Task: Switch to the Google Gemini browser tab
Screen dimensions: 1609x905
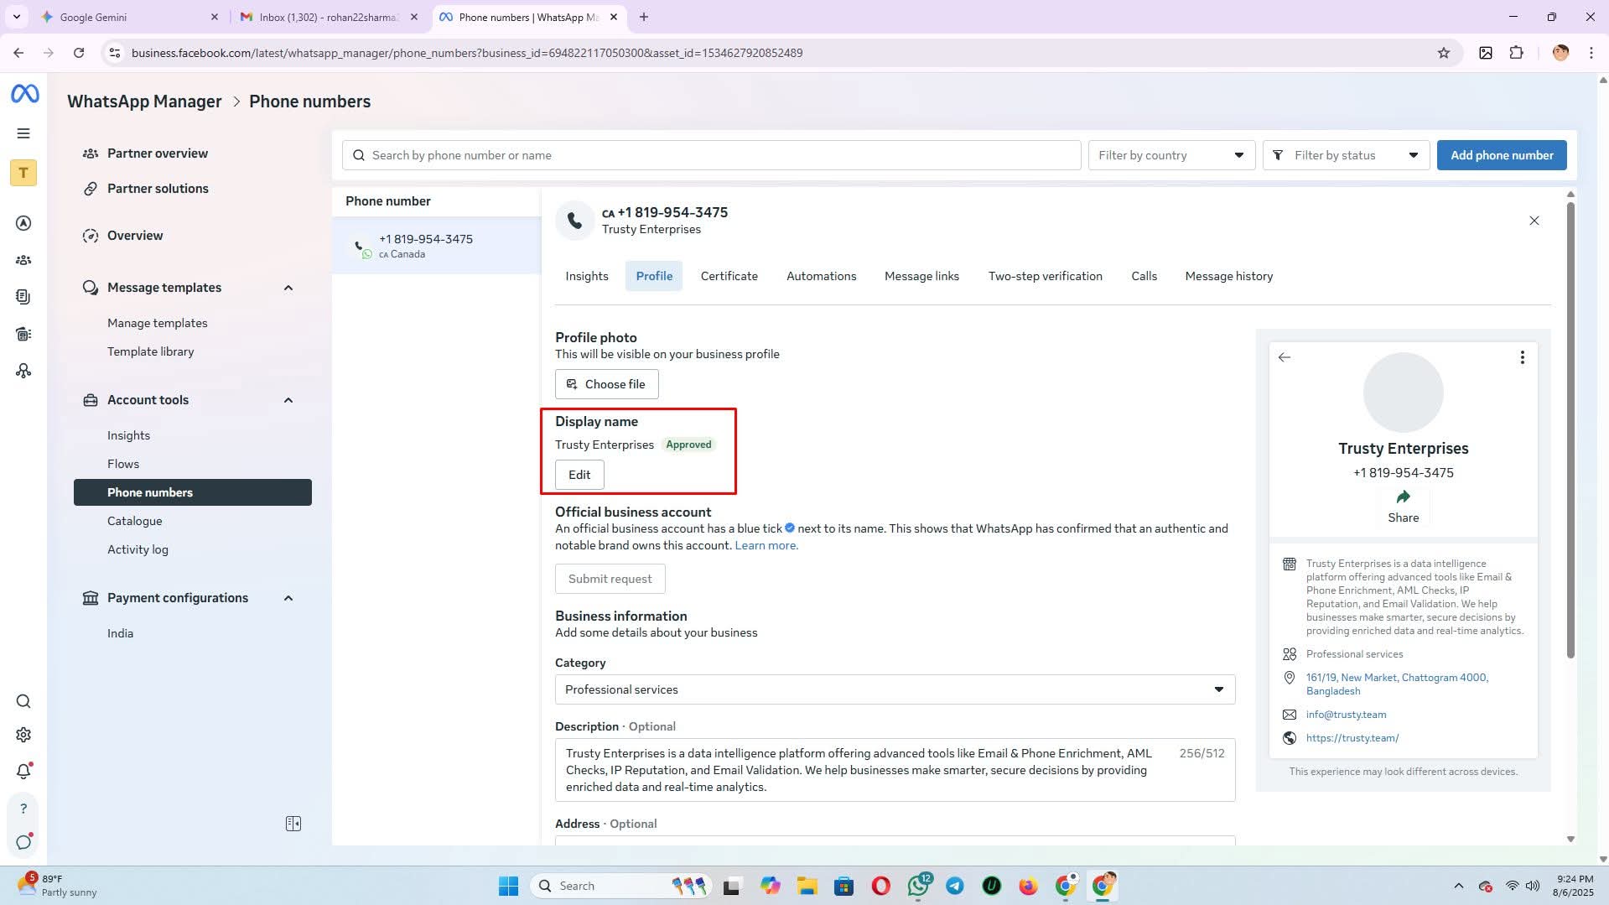Action: tap(130, 17)
